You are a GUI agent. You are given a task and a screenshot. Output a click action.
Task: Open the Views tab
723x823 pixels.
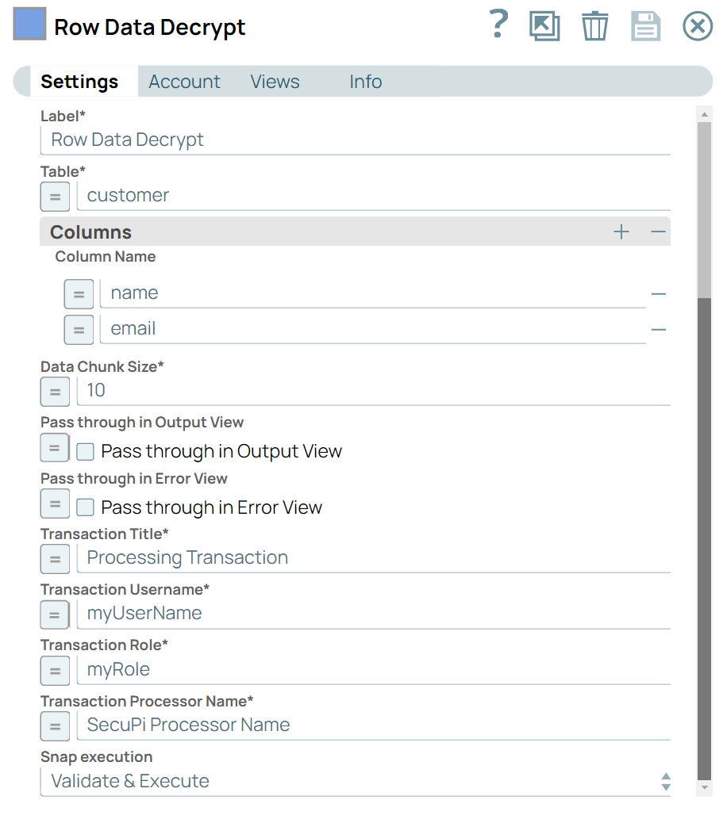click(275, 81)
